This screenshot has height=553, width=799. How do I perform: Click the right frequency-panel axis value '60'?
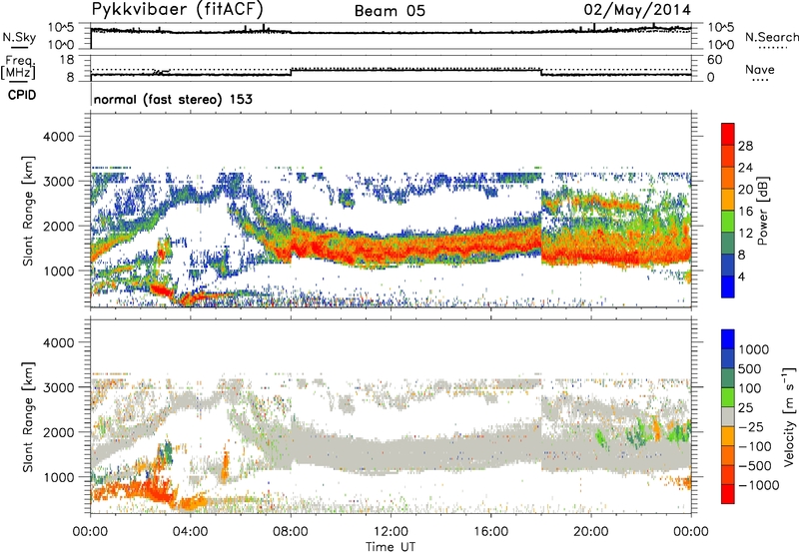(714, 60)
